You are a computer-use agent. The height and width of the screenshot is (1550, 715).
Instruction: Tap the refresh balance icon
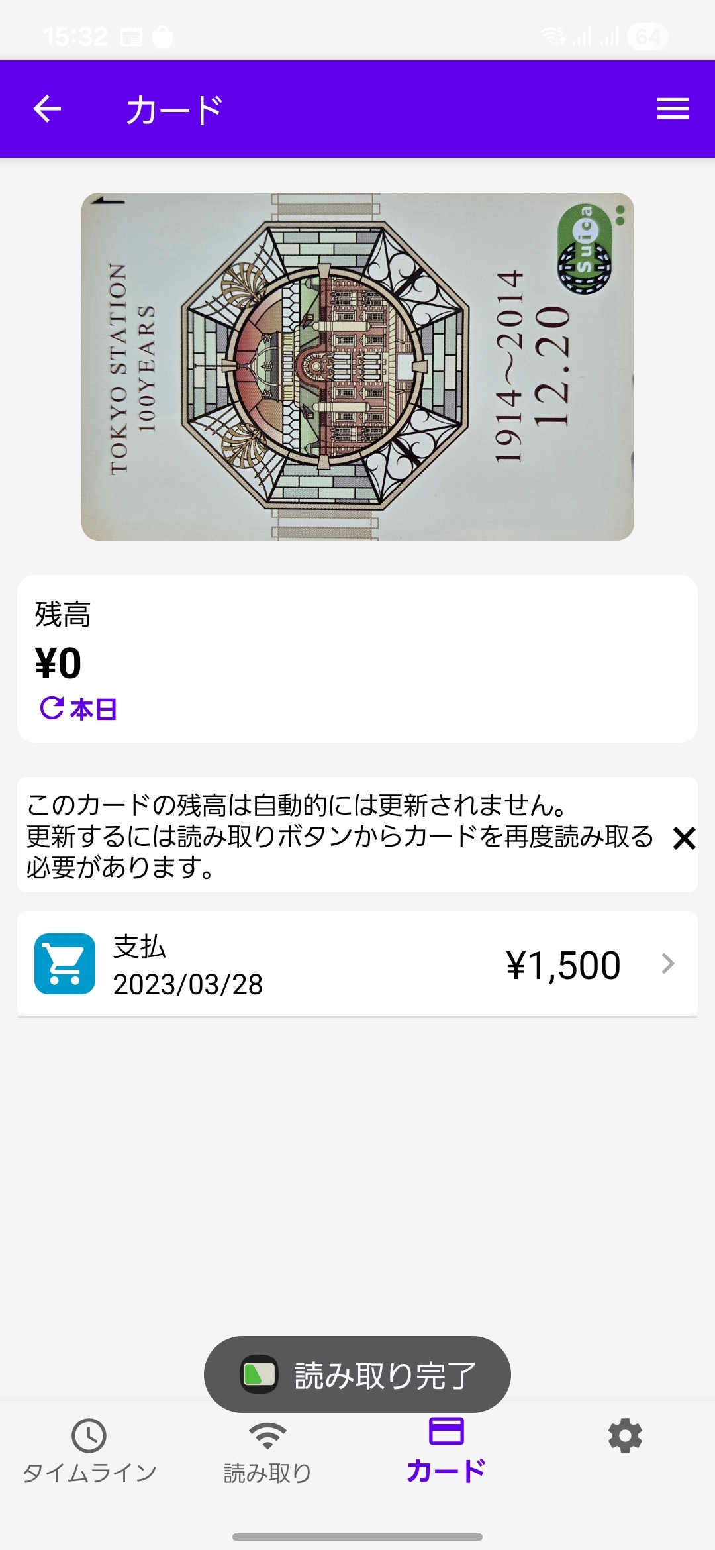(52, 708)
